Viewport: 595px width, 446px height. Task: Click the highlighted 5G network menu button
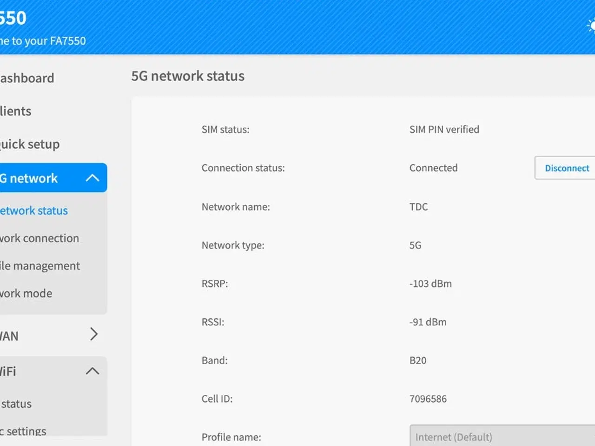29,177
